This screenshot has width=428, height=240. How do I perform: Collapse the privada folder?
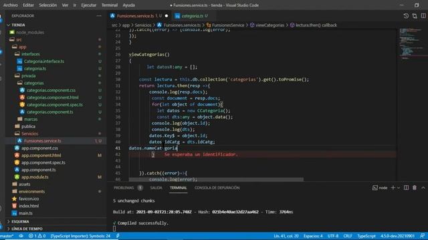(x=28, y=75)
